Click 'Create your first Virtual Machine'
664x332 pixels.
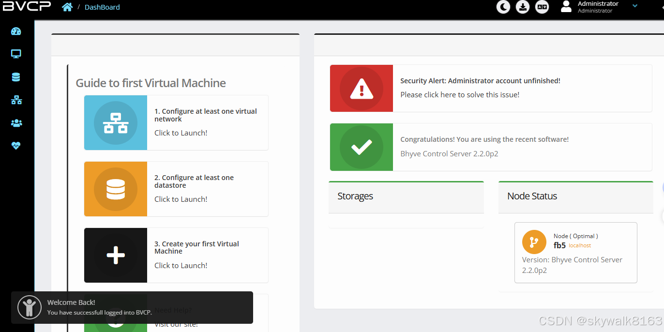coord(196,247)
